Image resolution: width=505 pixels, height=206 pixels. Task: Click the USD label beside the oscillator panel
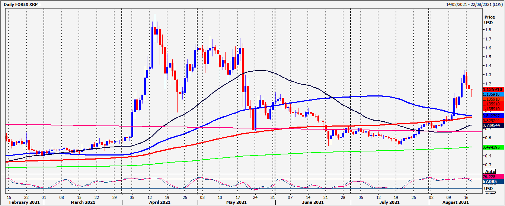point(489,189)
